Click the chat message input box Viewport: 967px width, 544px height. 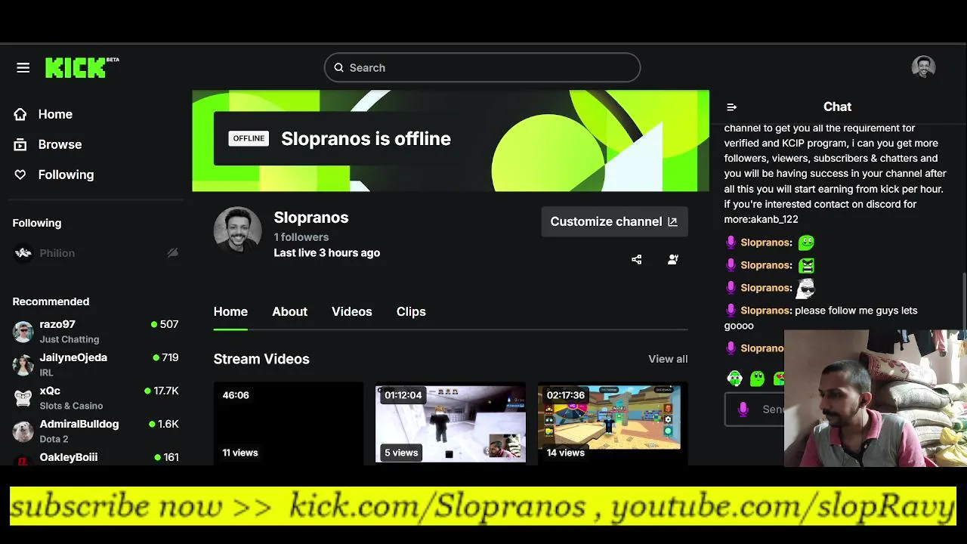754,410
